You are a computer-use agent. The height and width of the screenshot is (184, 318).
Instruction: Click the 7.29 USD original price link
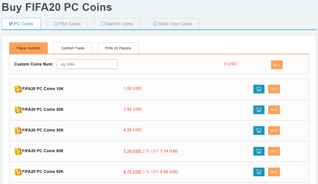pos(133,151)
